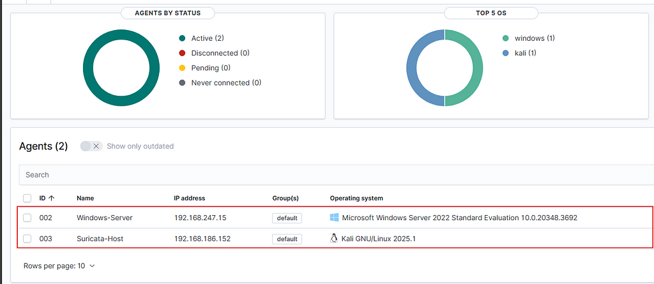Screen dimensions: 654x284
Task: Sort the table by Name column header
Action: pos(85,198)
